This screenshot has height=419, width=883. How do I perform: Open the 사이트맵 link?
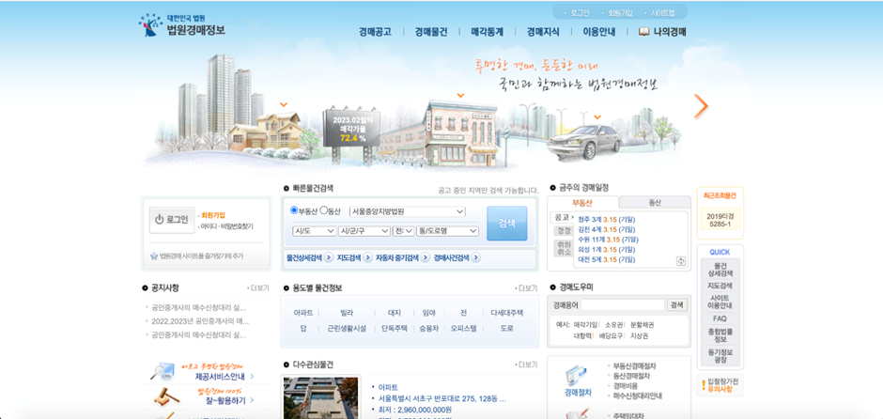662,13
